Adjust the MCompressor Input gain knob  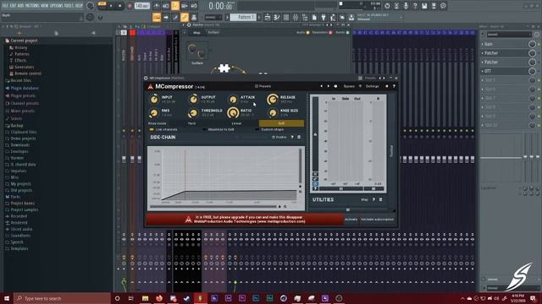click(154, 100)
